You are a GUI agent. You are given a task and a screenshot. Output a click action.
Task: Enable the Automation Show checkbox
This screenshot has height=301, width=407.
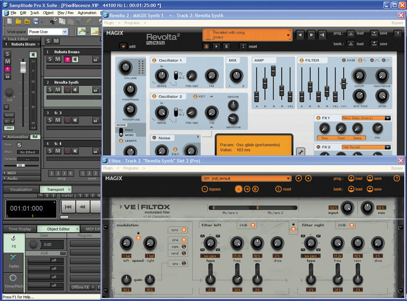(x=19, y=145)
